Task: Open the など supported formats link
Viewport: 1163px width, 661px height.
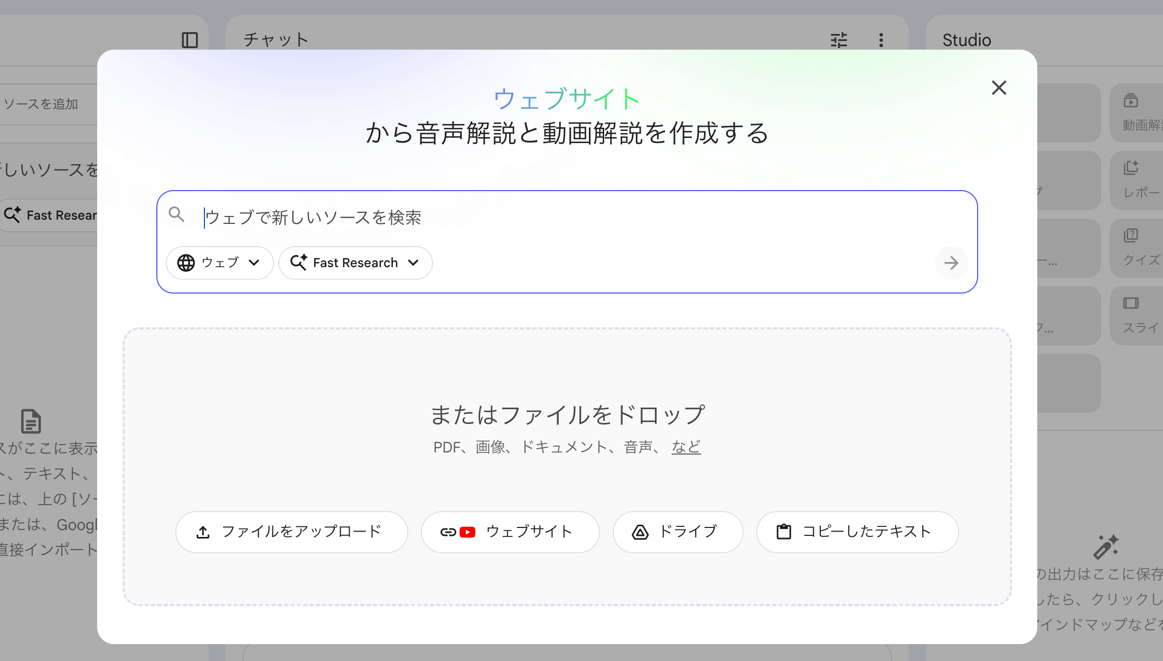Action: [686, 447]
